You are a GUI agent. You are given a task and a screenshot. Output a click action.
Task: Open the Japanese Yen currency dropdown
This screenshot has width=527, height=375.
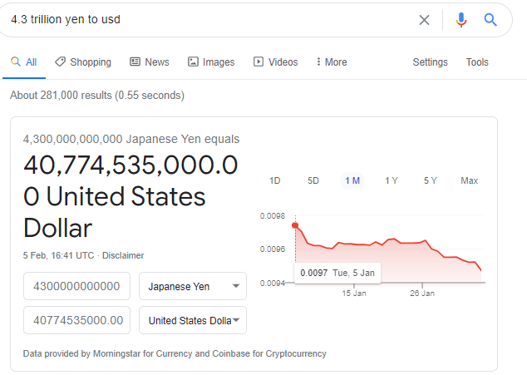click(x=193, y=286)
